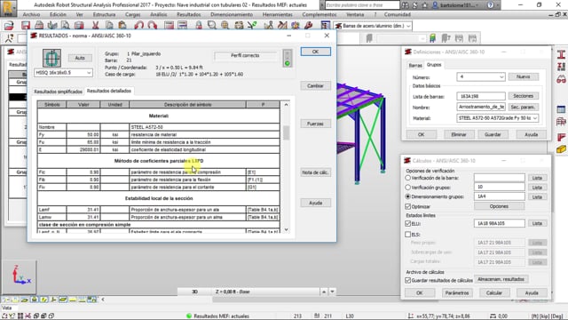Image resolution: width=568 pixels, height=320 pixels.
Task: Click the layout selector icon beside the Barras de acero dropdown
Action: pos(325,25)
